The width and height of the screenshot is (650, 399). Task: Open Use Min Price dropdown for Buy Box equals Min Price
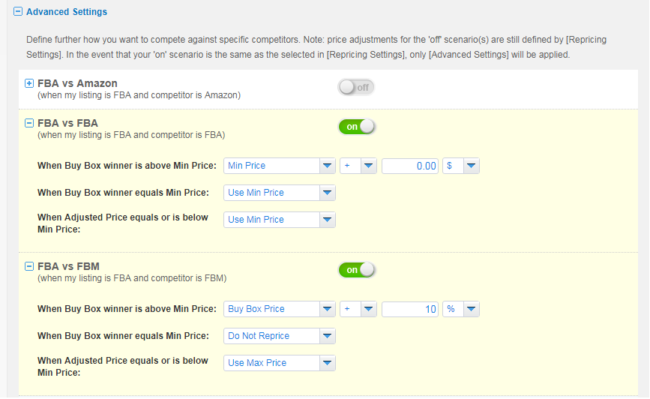(x=280, y=193)
